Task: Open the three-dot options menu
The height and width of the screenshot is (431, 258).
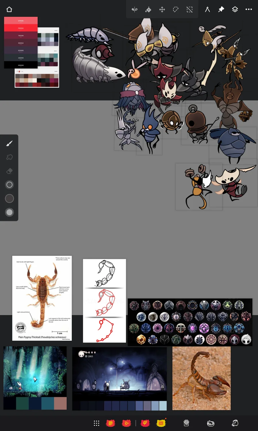Action: [249, 9]
